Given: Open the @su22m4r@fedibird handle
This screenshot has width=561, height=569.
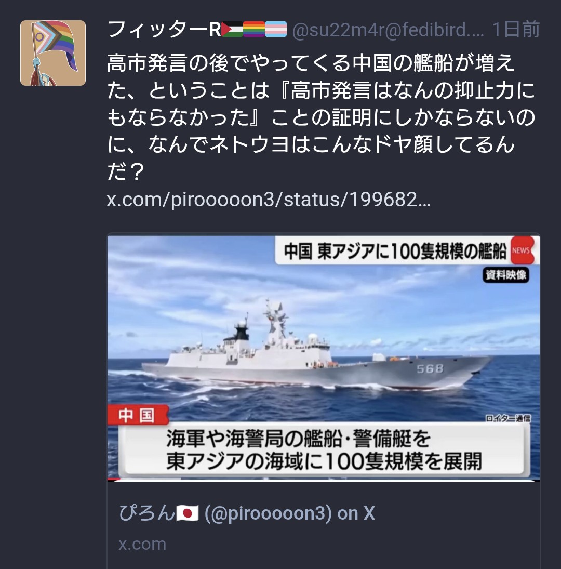Looking at the screenshot, I should pos(388,30).
